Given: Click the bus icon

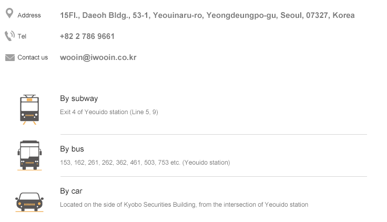Looking at the screenshot, I should tap(29, 155).
